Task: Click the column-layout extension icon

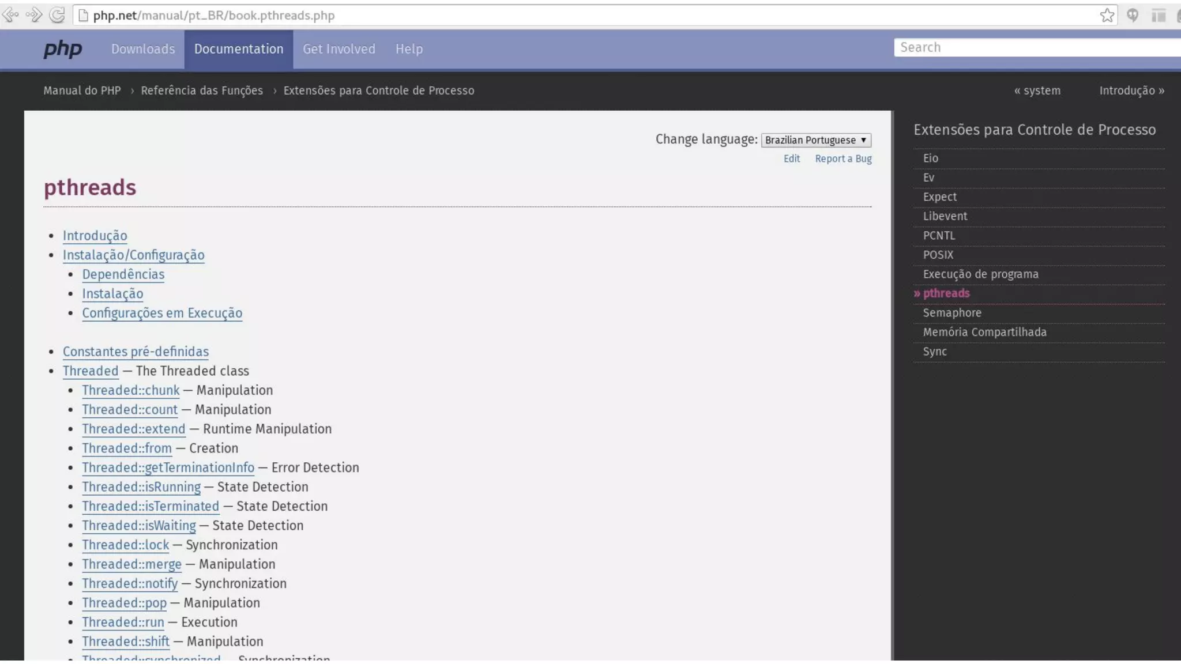Action: coord(1158,16)
